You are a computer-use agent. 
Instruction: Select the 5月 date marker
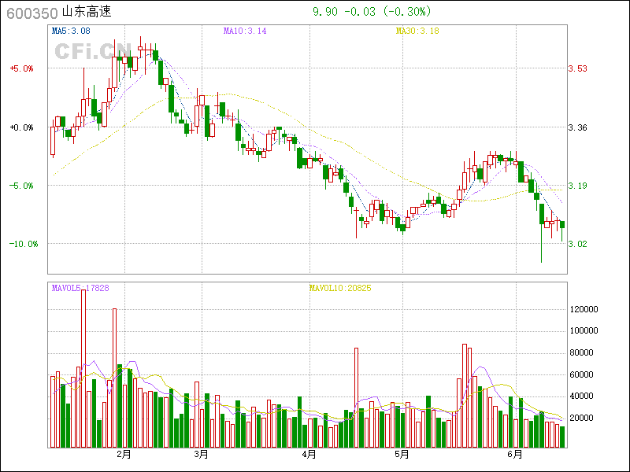pyautogui.click(x=402, y=454)
